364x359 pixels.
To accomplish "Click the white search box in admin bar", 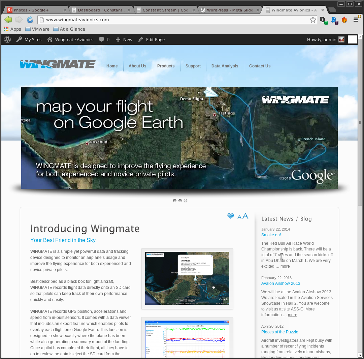I will tap(352, 39).
